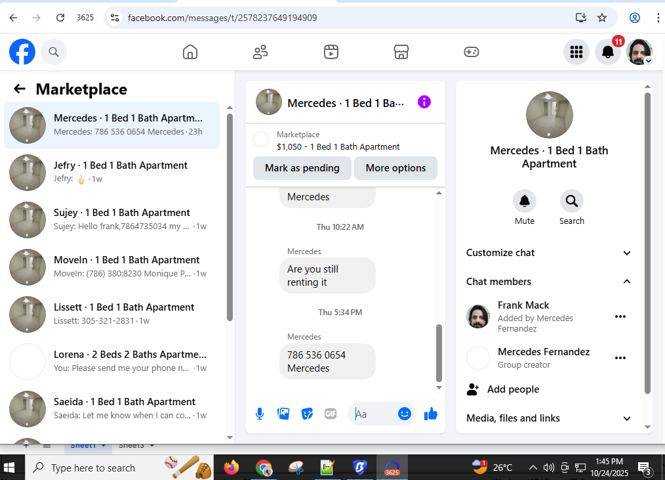Viewport: 665px width, 480px height.
Task: Open Jefry 1 Bed 1 Bath conversation
Action: tap(112, 172)
